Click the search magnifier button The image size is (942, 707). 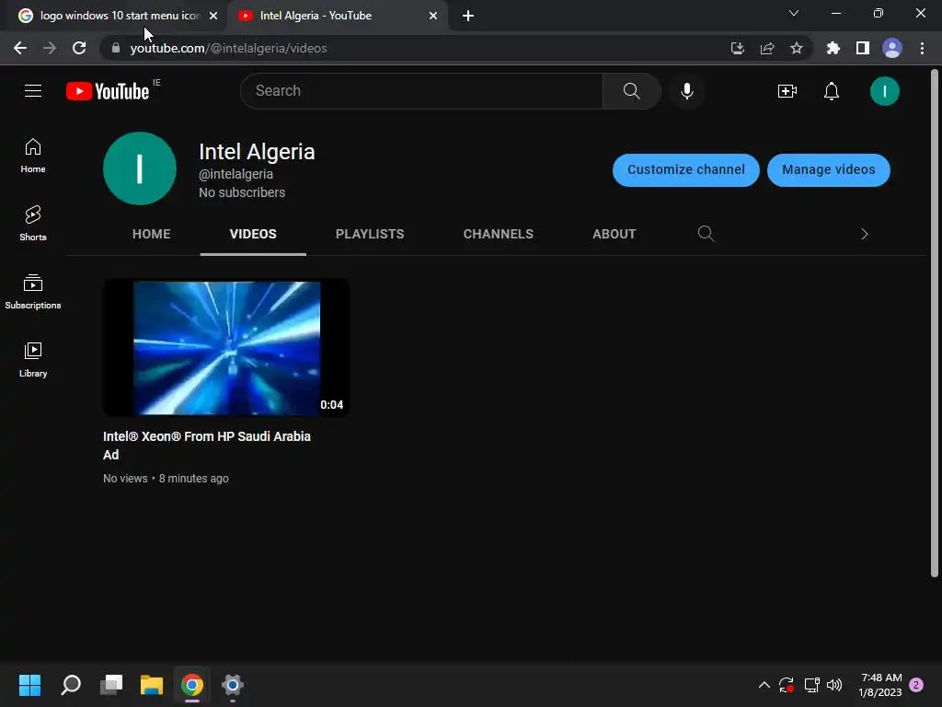click(x=631, y=91)
